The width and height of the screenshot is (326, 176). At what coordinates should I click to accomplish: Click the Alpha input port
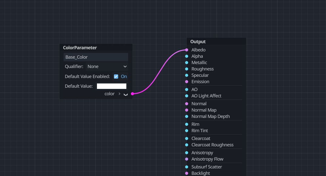[x=187, y=56]
